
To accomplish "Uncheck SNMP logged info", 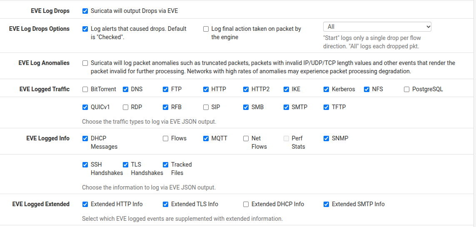I will (x=326, y=138).
